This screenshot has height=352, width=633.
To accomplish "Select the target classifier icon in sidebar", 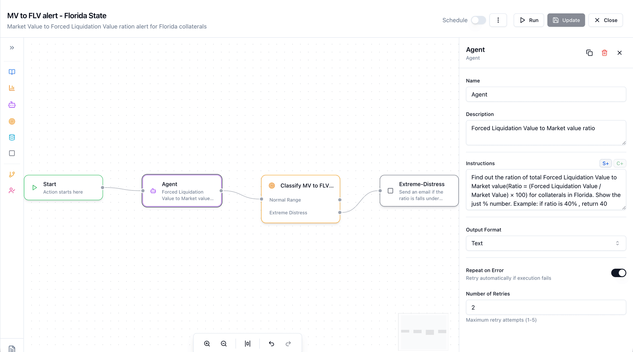I will click(12, 121).
